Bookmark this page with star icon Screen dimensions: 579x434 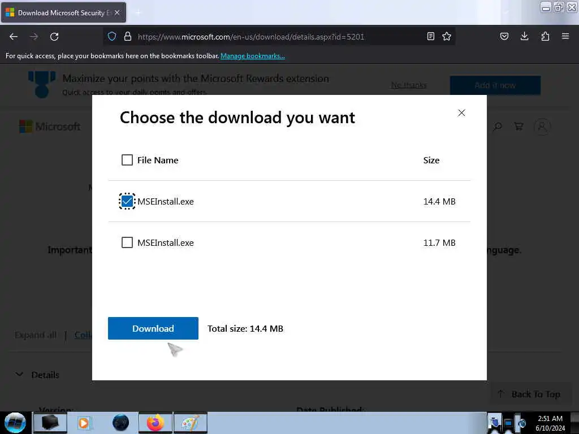coord(447,36)
